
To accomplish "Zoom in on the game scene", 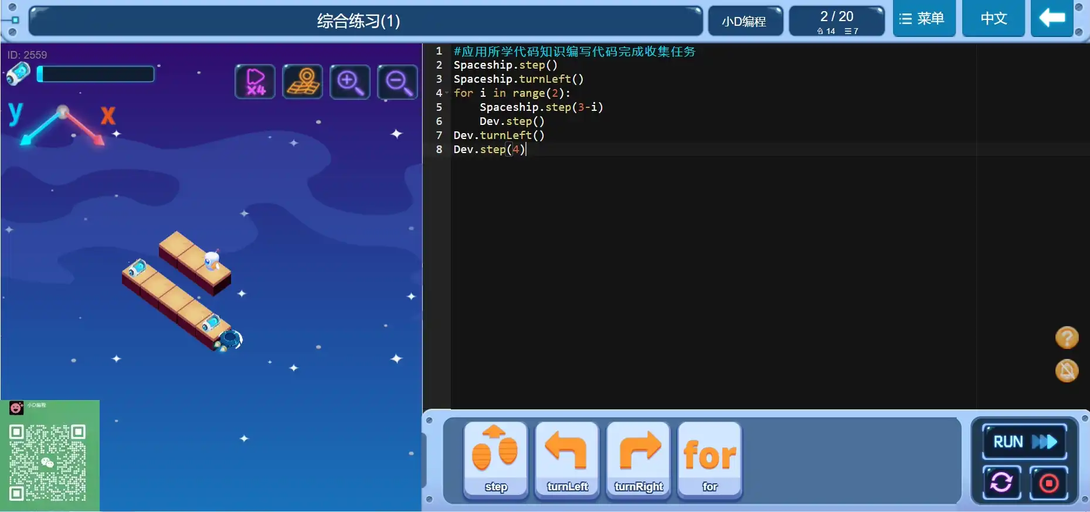I will 350,82.
